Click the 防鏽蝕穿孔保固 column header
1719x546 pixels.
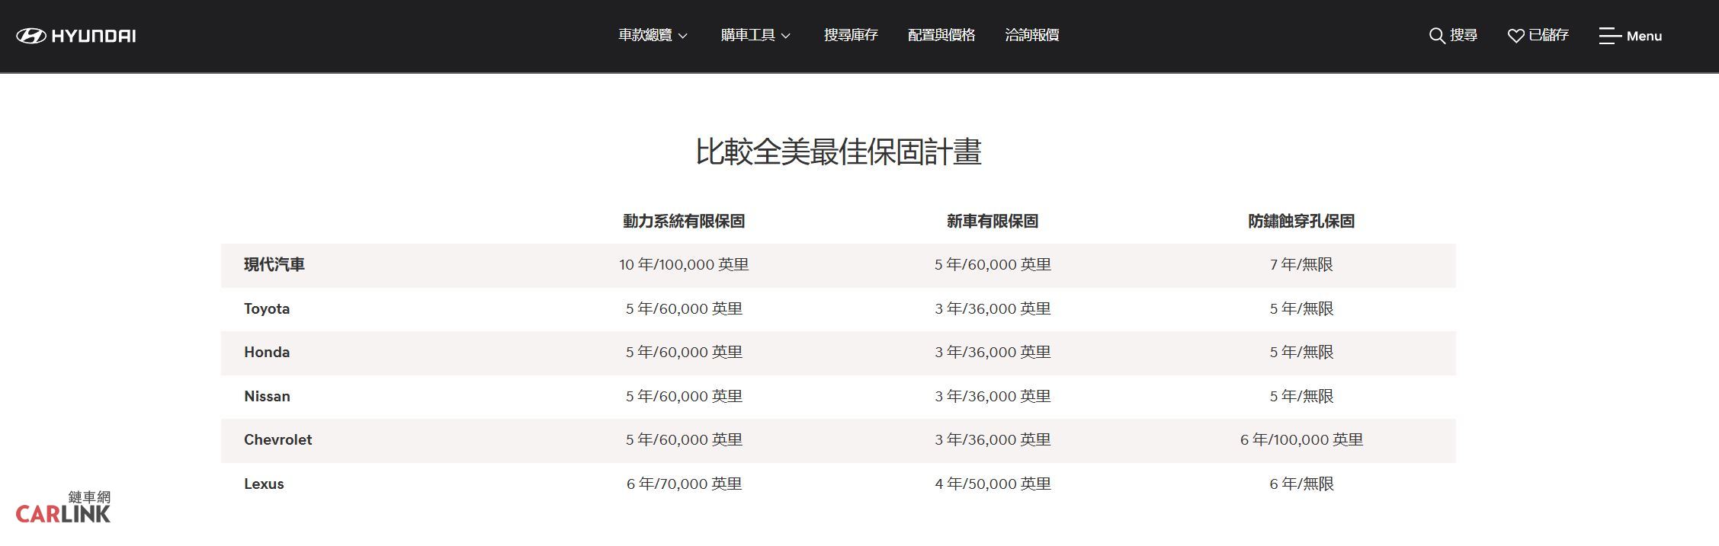(x=1301, y=221)
